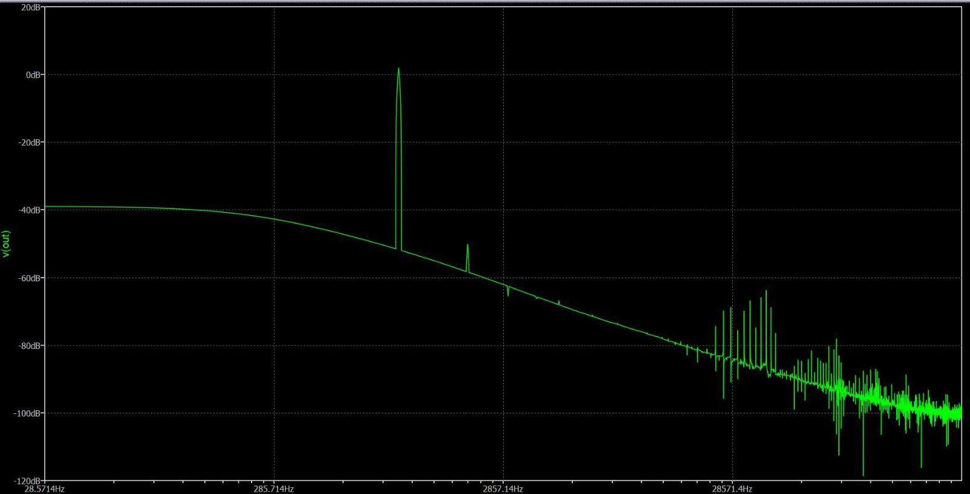Click the 28571.4Hz frequency label
This screenshot has height=494, width=970.
732,489
